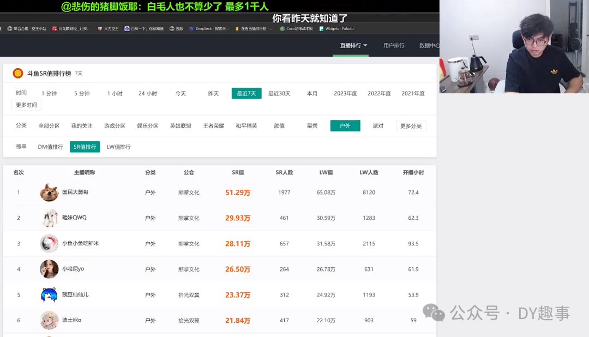Sort by the 开播小时 column header
Screen dimensions: 589x337
[x=413, y=172]
